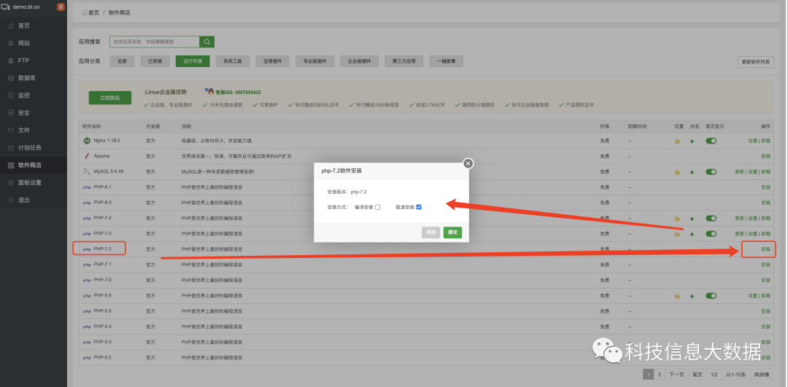Click the search magnifier icon button

coord(208,42)
